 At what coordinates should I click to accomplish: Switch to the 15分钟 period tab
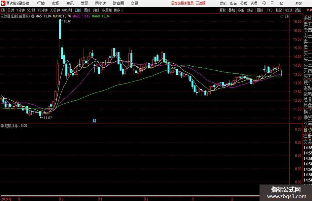tap(43, 10)
